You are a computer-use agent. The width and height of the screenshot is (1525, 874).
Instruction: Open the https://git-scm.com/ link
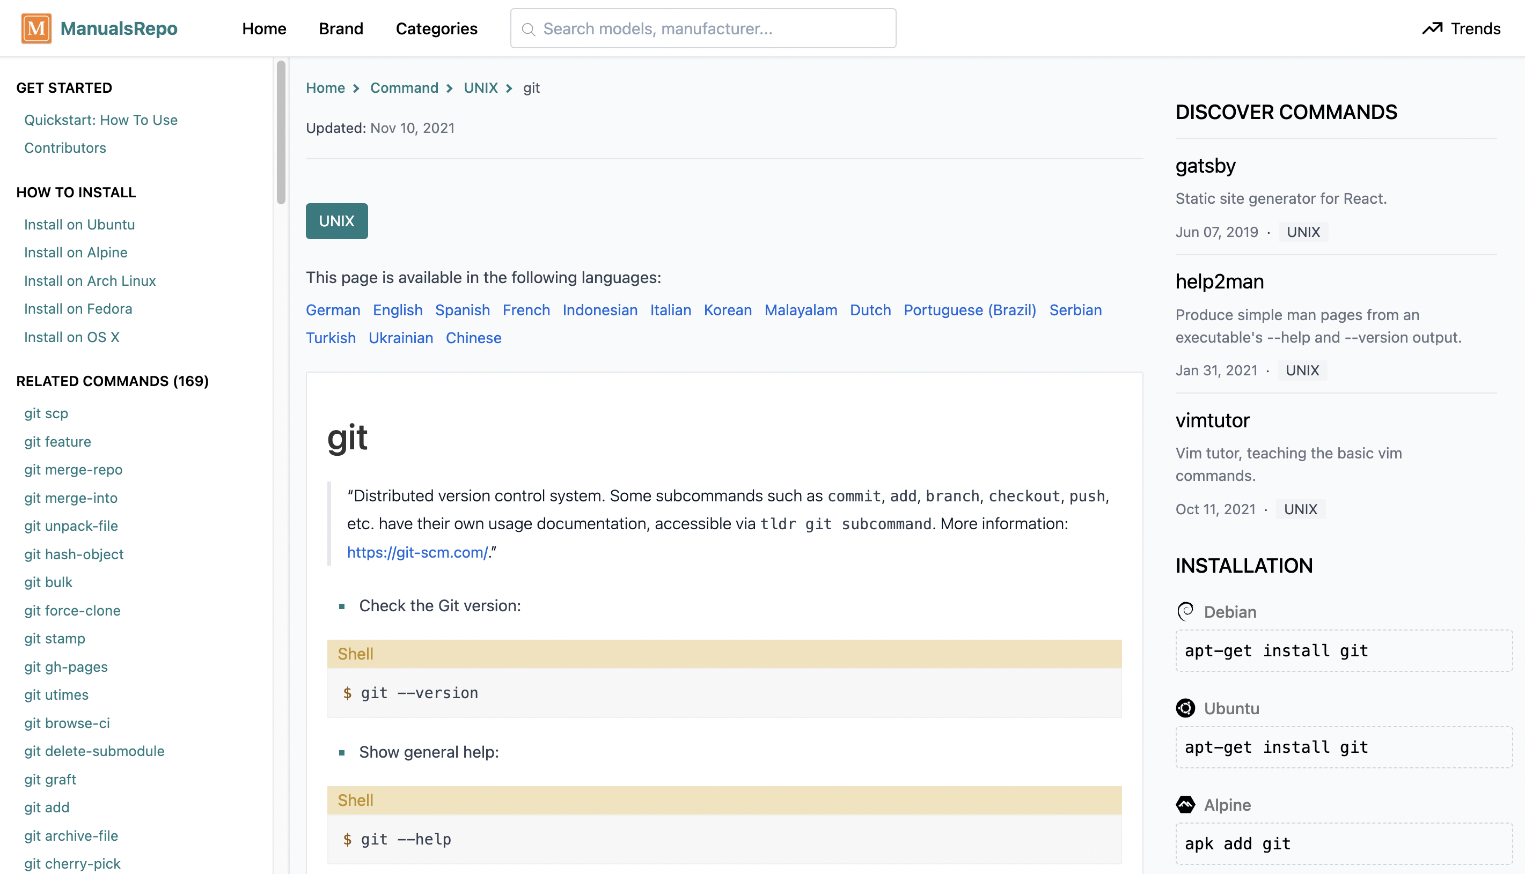(417, 552)
